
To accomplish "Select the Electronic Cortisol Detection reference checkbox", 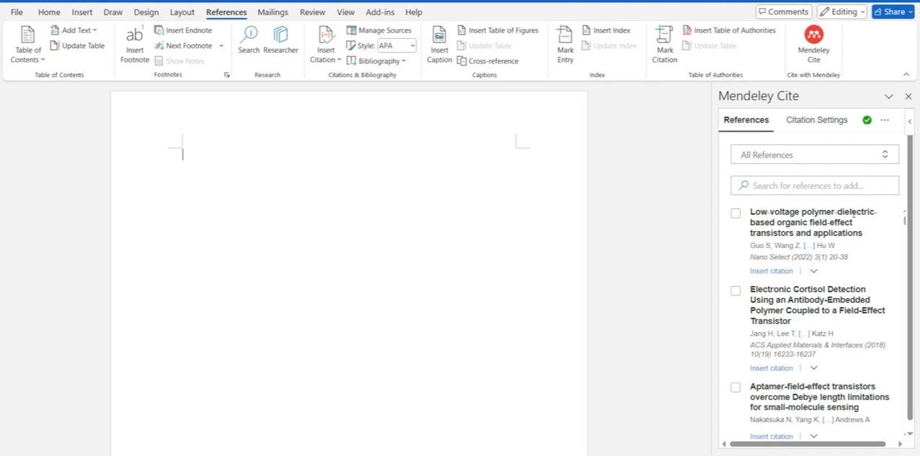I will 735,291.
